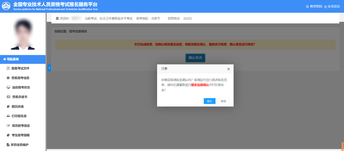Click the platform logo in header

[x=6, y=6]
